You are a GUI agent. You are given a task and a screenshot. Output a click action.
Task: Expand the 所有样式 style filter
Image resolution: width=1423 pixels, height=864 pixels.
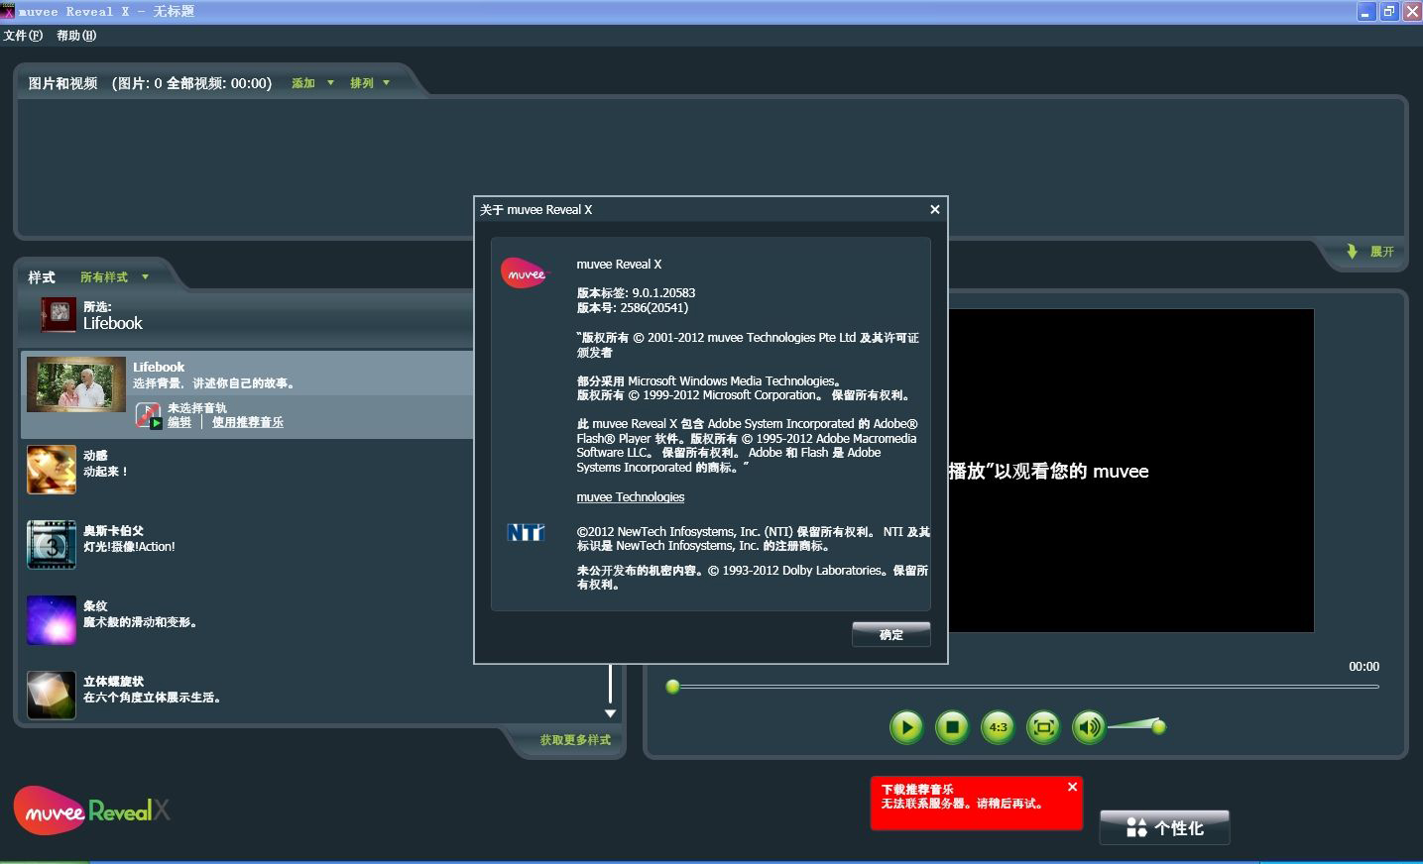[114, 277]
